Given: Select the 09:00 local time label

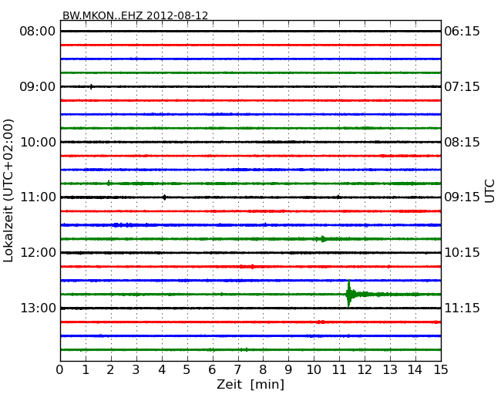Looking at the screenshot, I should pyautogui.click(x=38, y=86).
